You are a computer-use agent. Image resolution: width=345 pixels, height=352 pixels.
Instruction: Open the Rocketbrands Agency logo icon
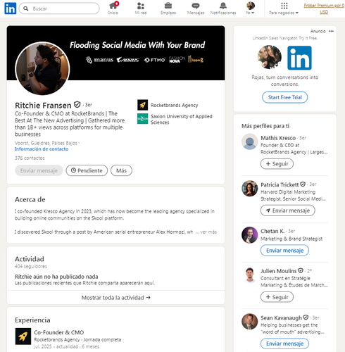click(x=143, y=105)
